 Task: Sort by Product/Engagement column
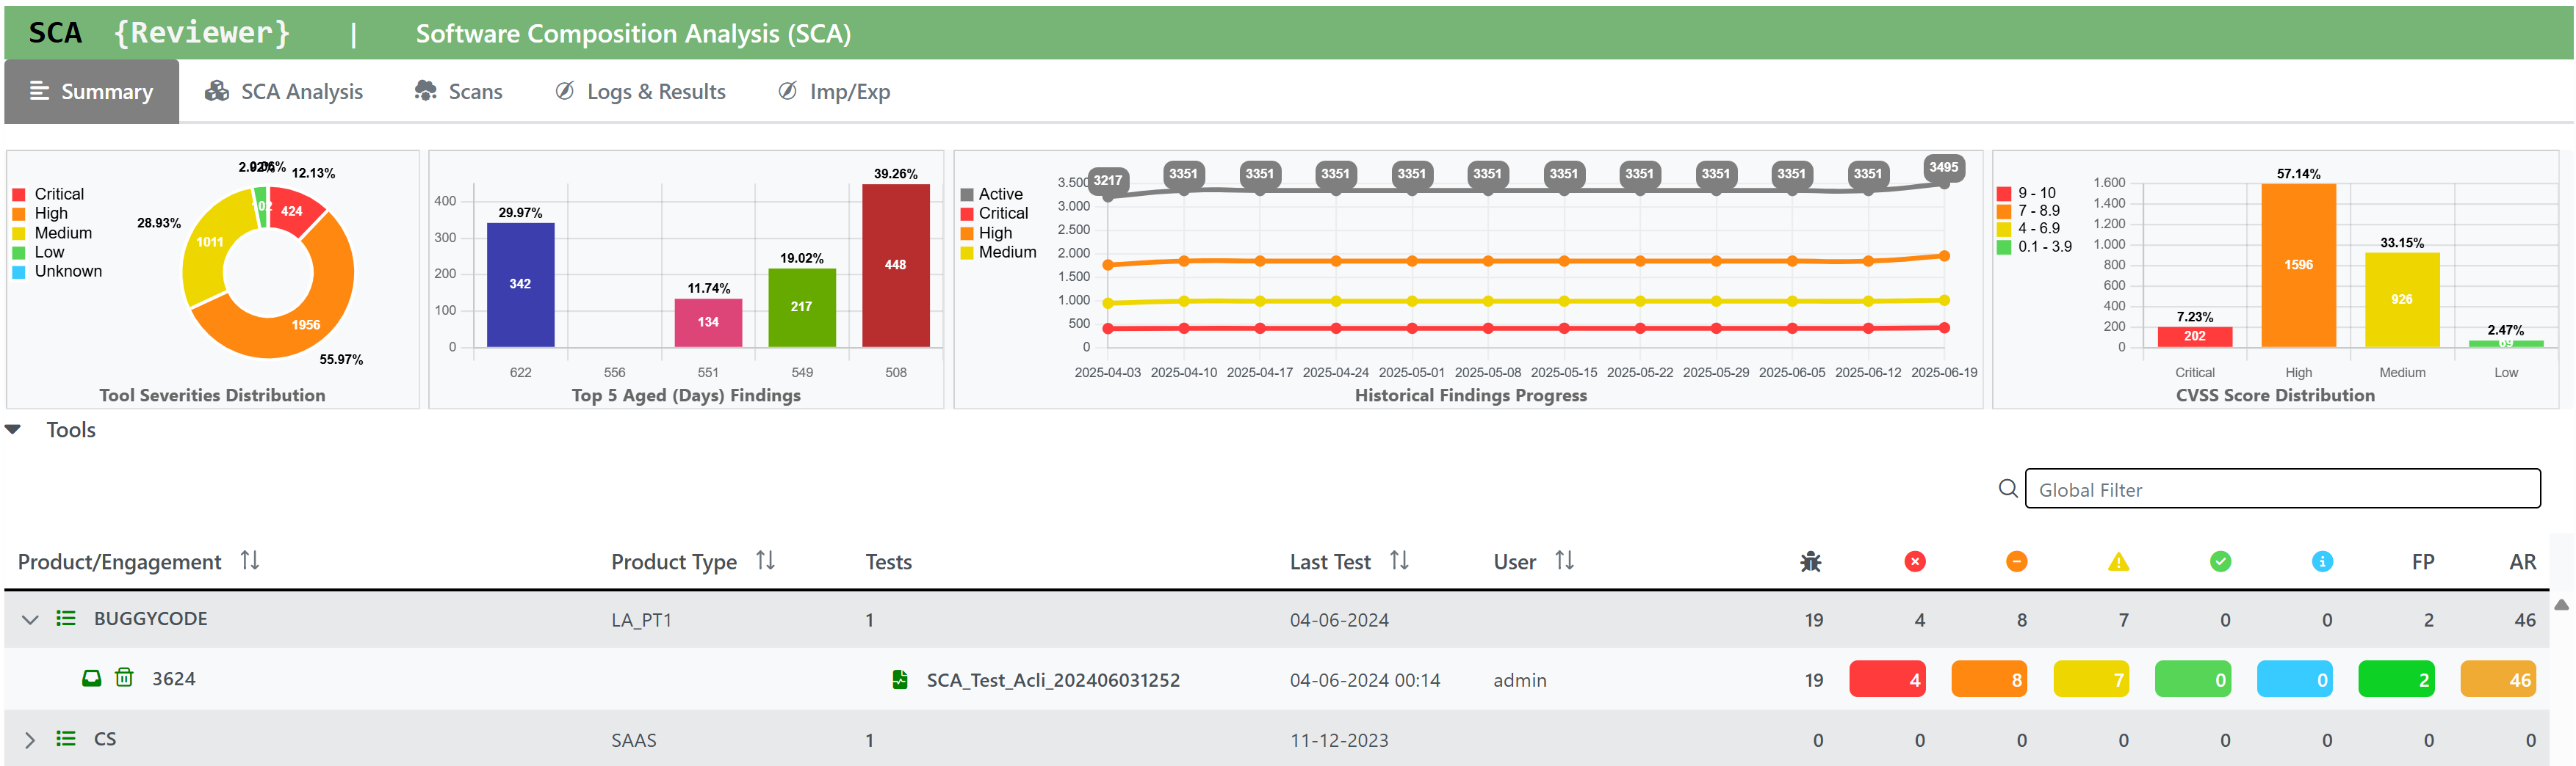tap(249, 561)
